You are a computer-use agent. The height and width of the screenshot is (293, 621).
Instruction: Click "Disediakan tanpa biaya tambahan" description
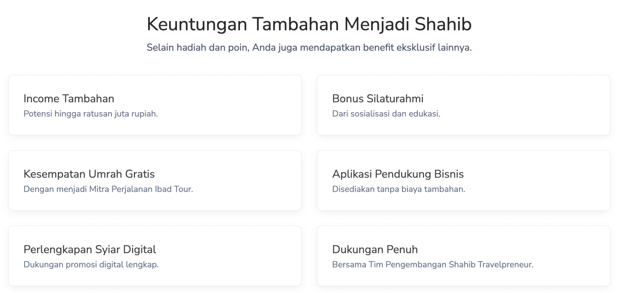click(x=398, y=189)
